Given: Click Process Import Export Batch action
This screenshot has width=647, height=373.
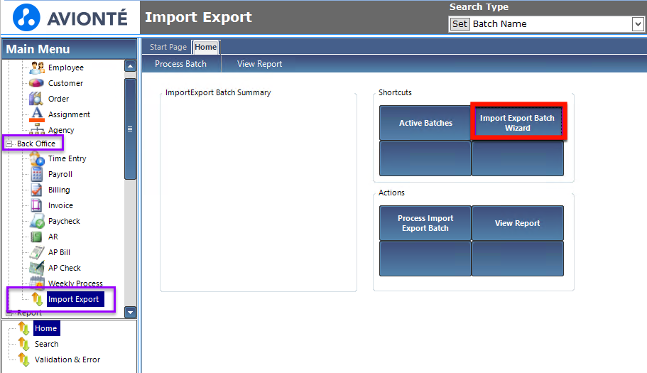Looking at the screenshot, I should click(425, 223).
